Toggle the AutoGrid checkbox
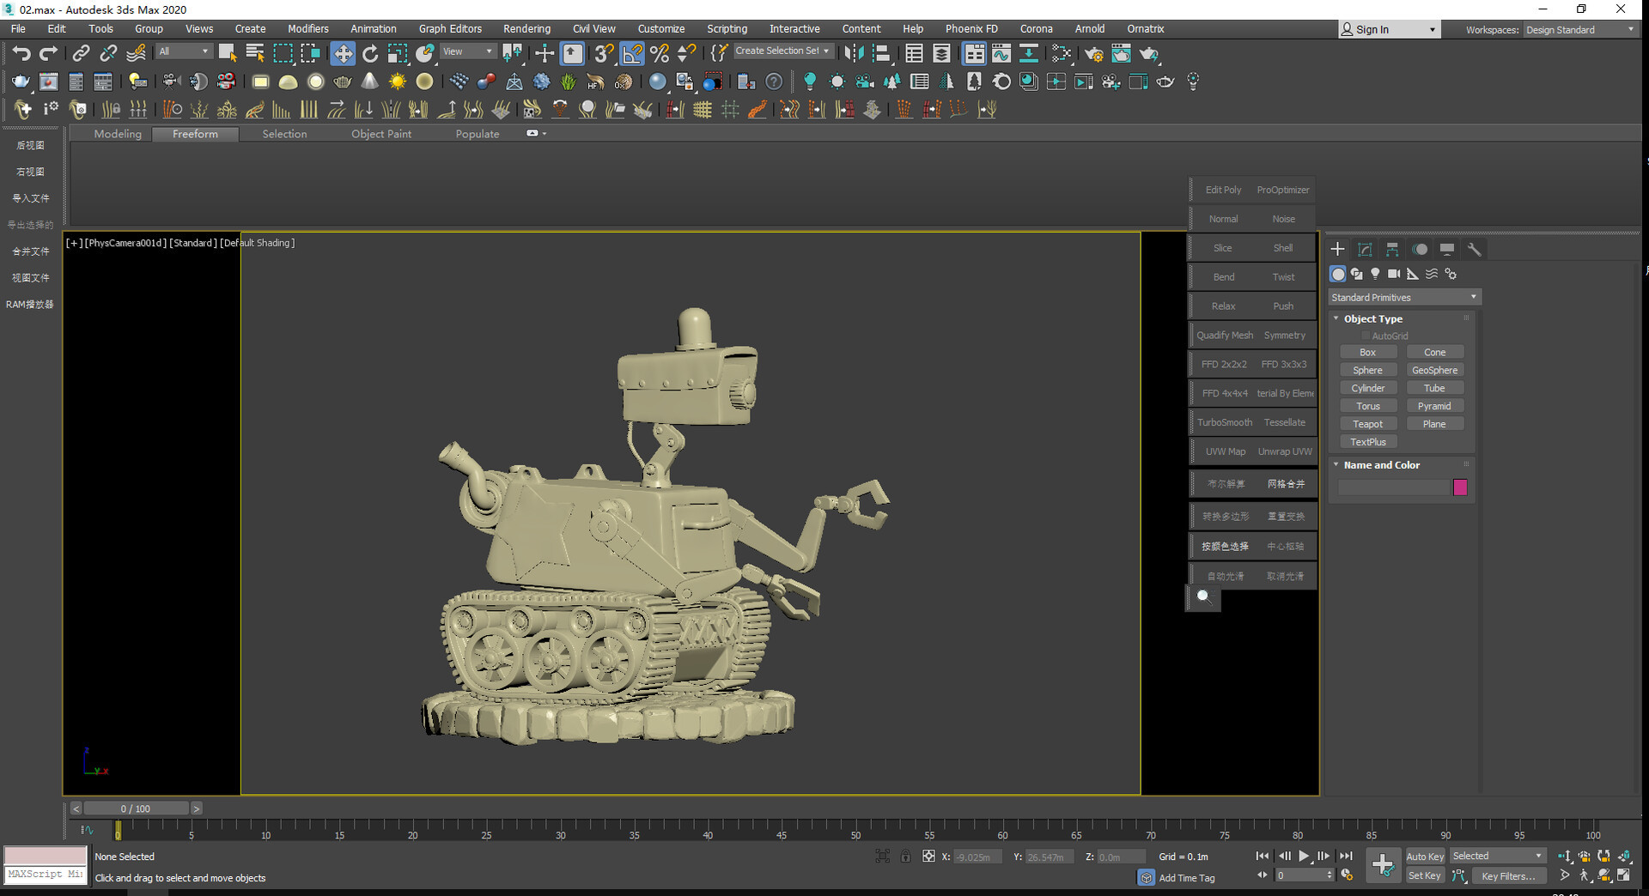Image resolution: width=1649 pixels, height=896 pixels. (x=1366, y=336)
